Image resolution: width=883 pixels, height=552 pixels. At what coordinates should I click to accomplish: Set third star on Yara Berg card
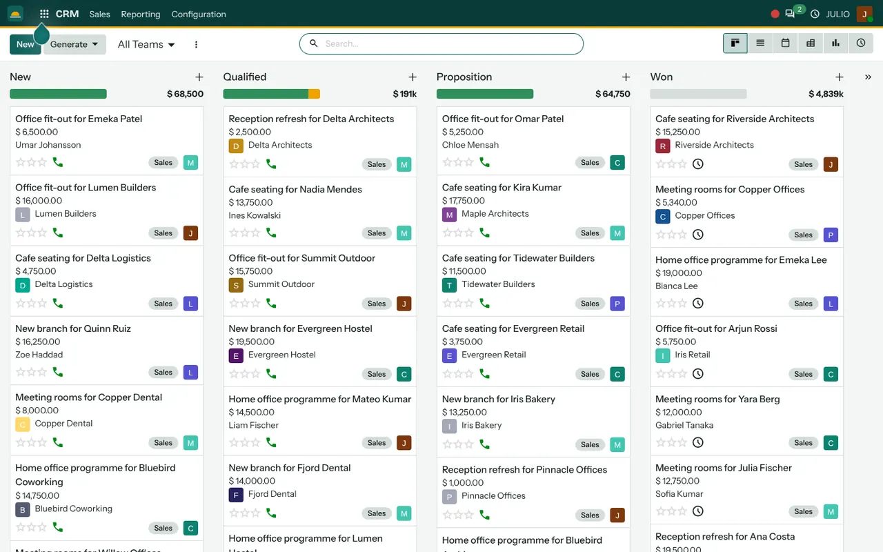(683, 442)
